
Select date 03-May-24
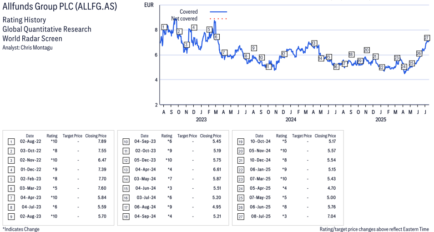(x=145, y=179)
